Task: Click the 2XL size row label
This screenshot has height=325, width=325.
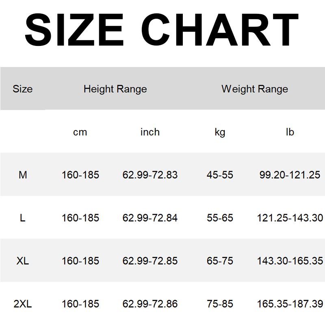Action: [23, 304]
